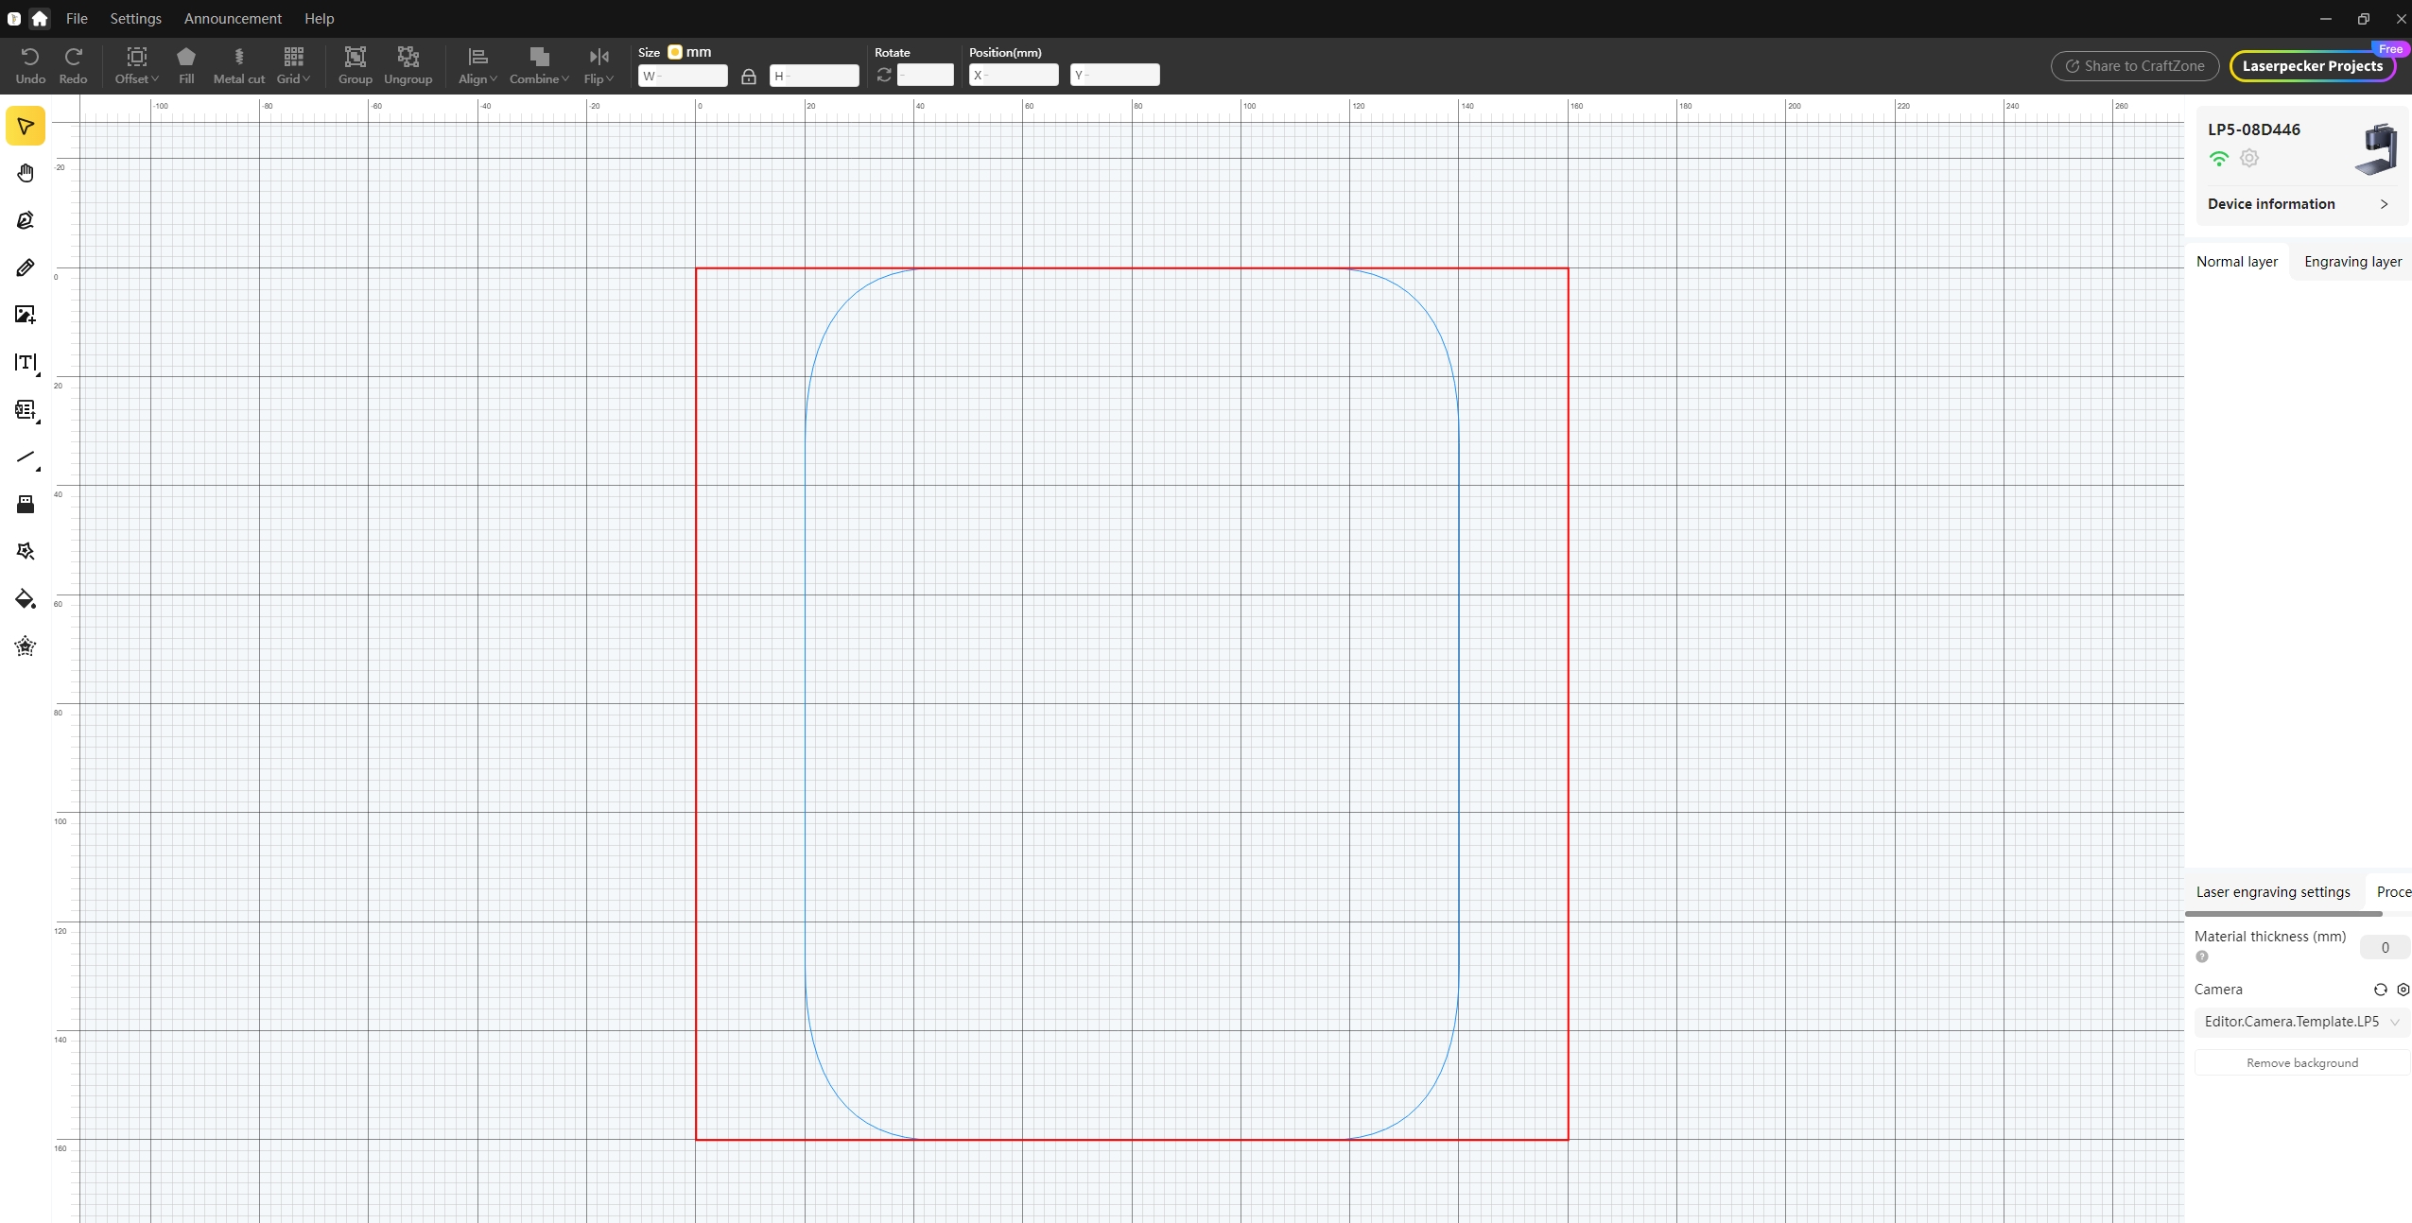Click the material thickness input field
The image size is (2412, 1223).
pyautogui.click(x=2384, y=947)
